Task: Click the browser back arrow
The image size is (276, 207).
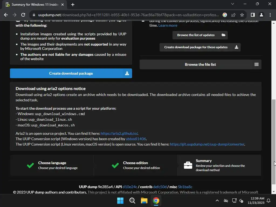Action: (x=6, y=15)
